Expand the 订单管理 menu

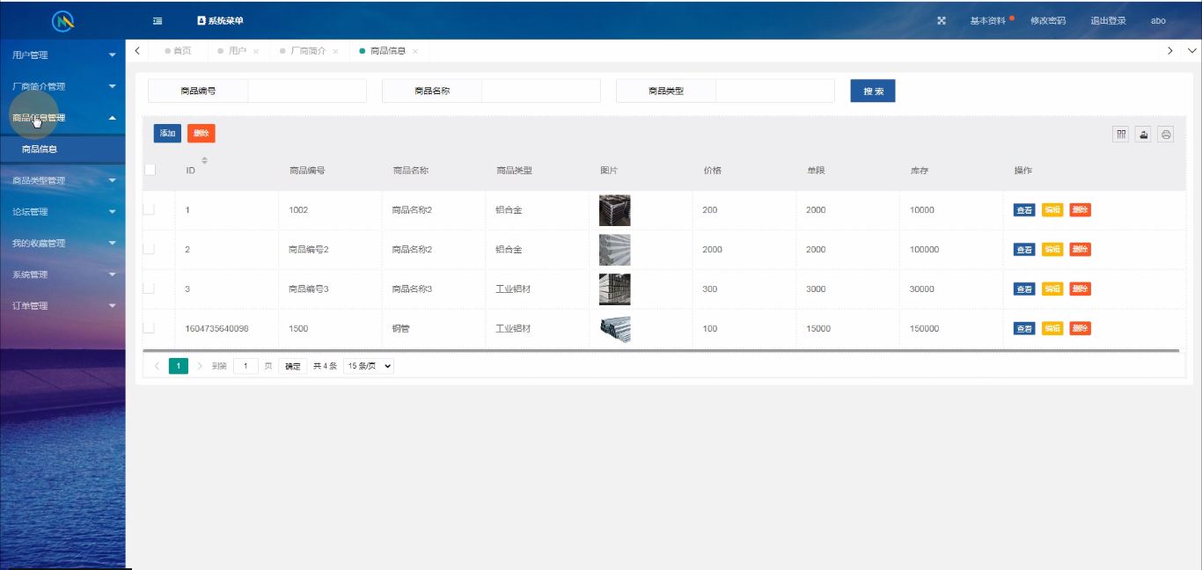pyautogui.click(x=62, y=306)
